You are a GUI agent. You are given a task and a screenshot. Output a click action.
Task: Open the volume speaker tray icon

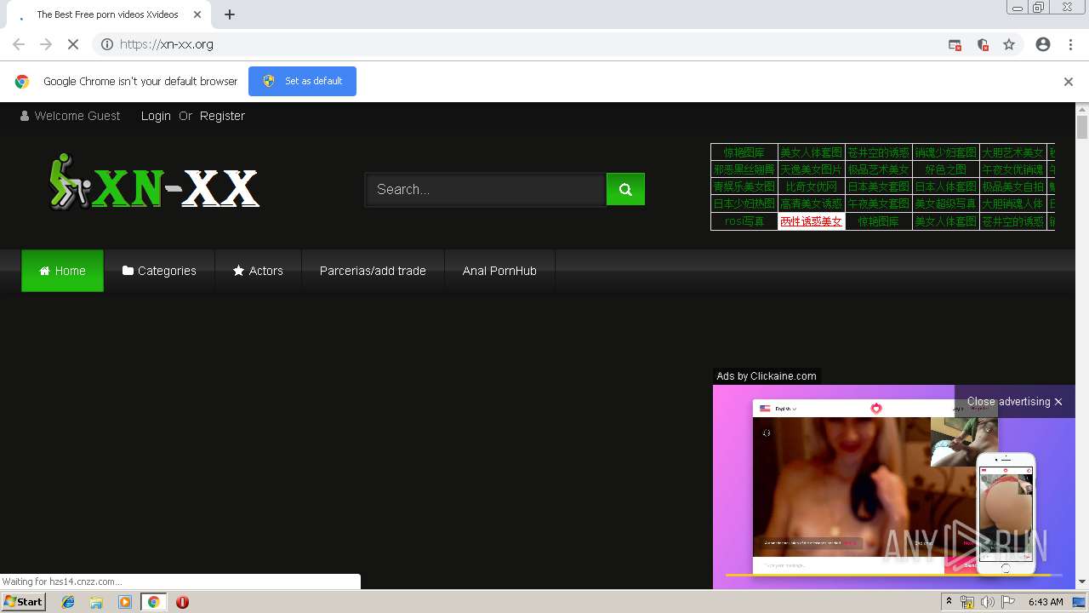(987, 602)
